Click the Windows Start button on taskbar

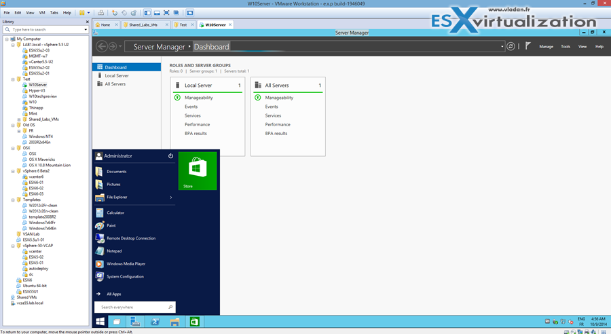(x=100, y=322)
